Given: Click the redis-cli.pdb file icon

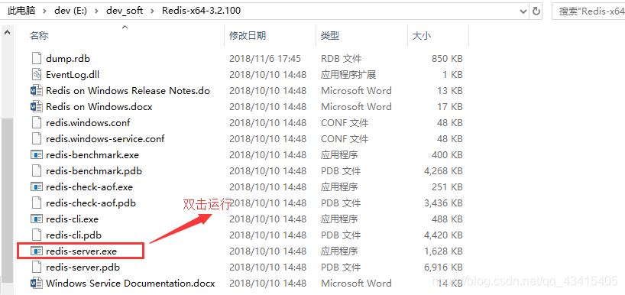Looking at the screenshot, I should tap(37, 235).
